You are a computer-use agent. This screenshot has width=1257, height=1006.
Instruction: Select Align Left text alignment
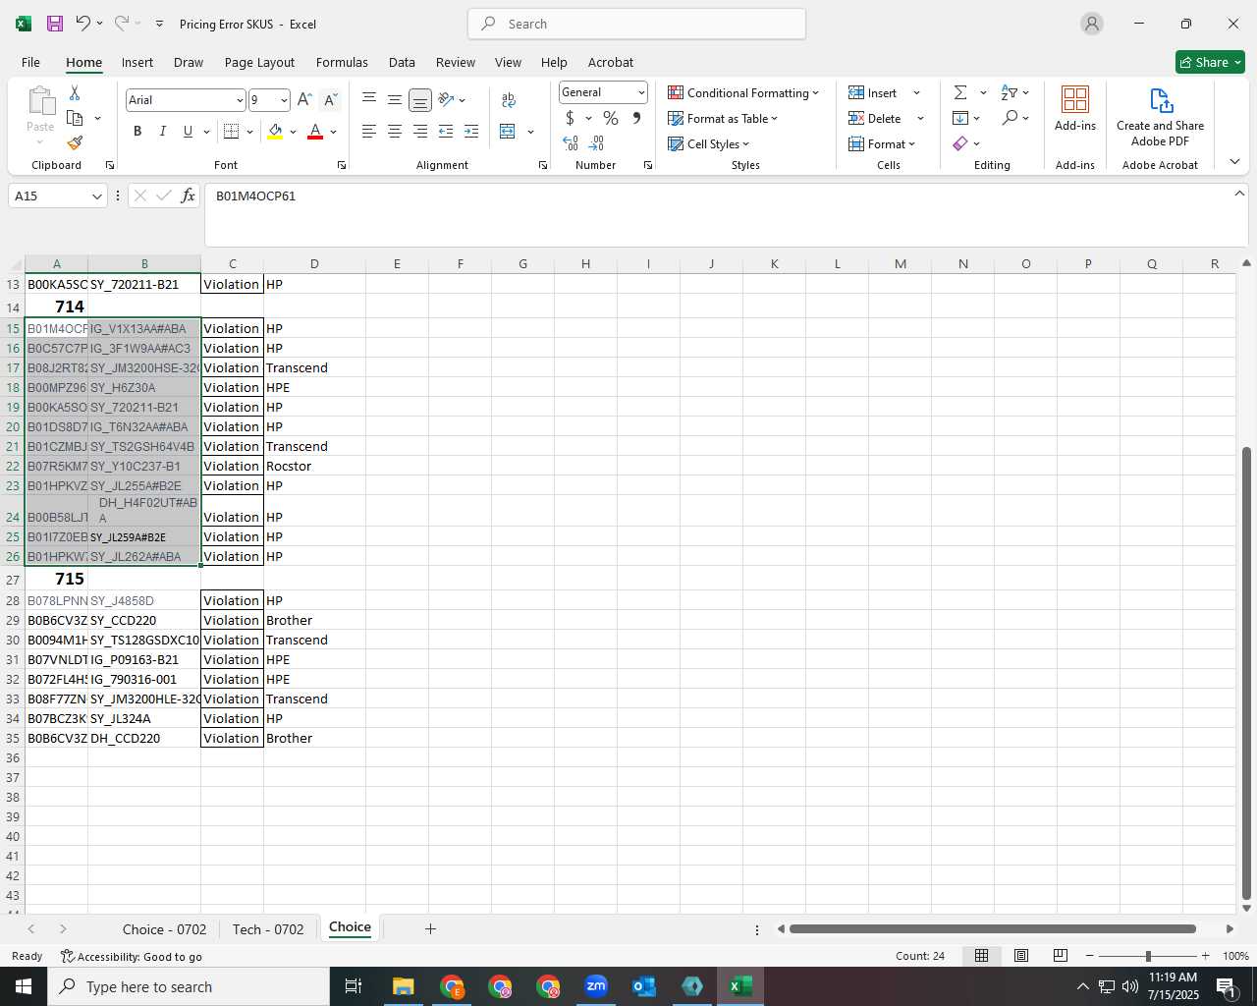coord(369,132)
